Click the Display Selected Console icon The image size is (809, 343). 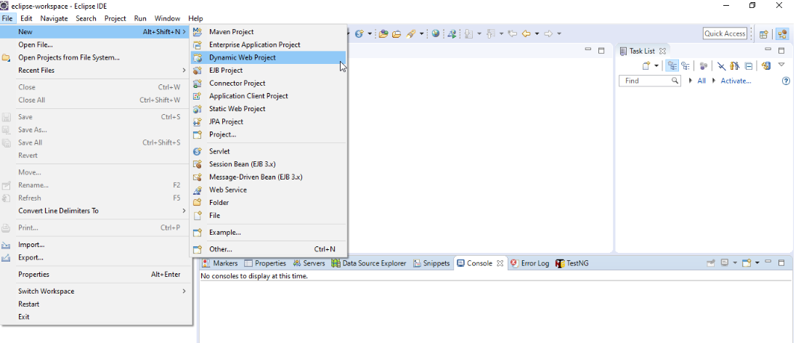point(724,263)
